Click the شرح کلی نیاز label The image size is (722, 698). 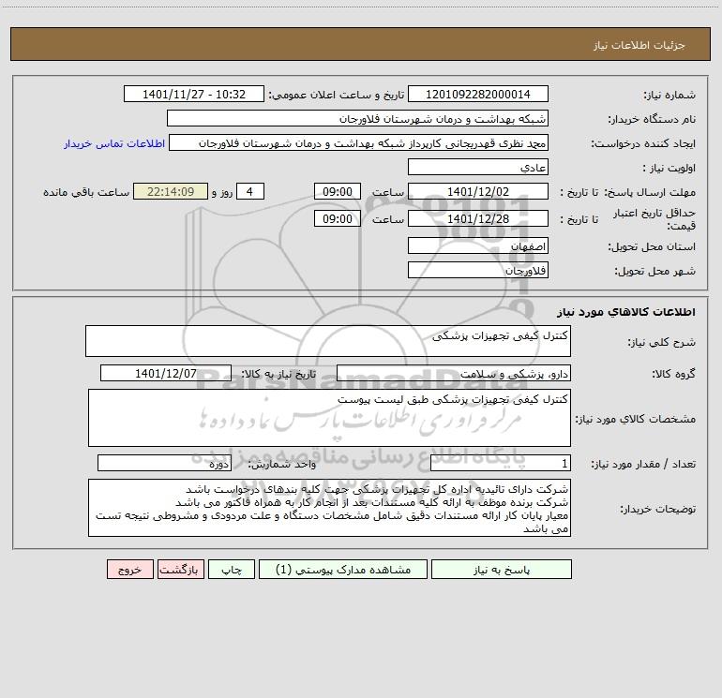click(662, 342)
